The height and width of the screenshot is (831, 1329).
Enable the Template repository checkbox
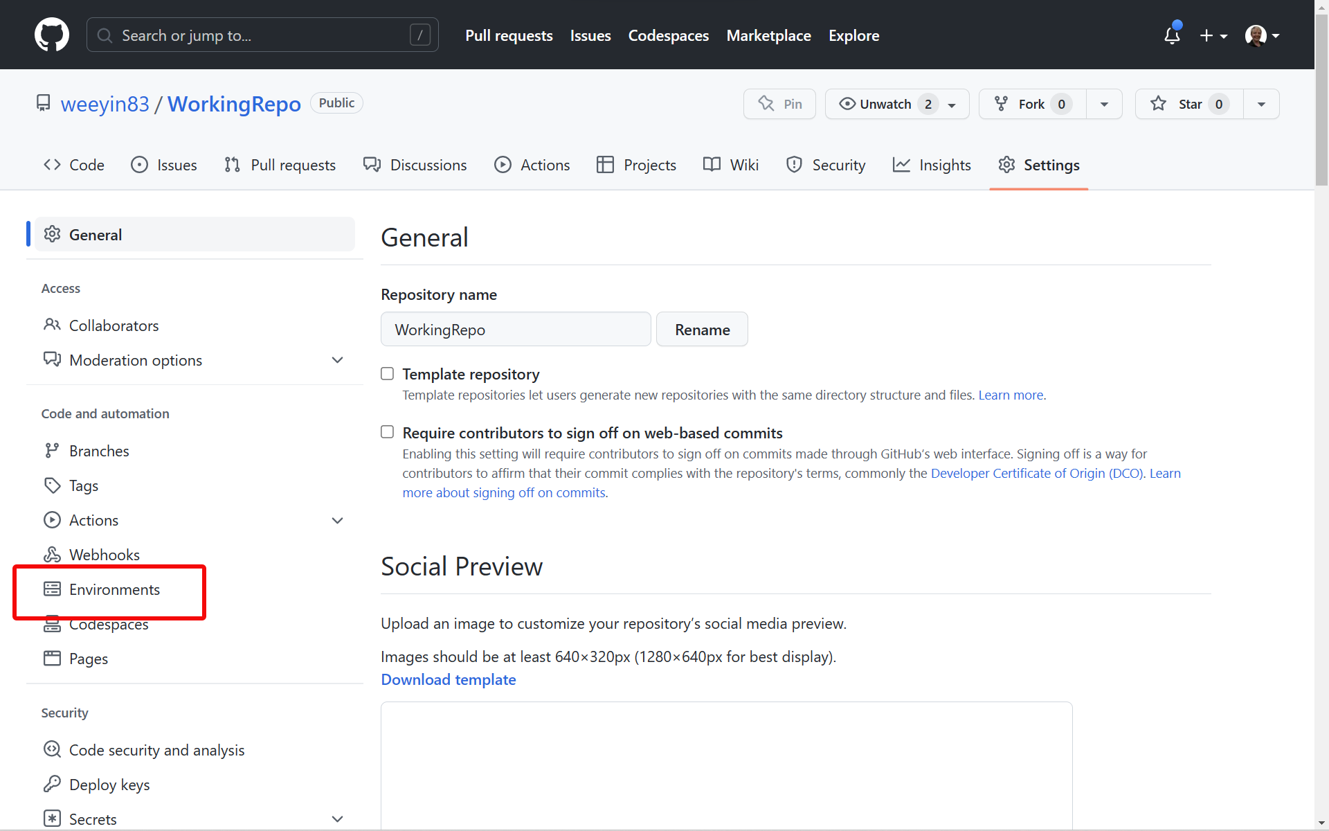coord(387,373)
